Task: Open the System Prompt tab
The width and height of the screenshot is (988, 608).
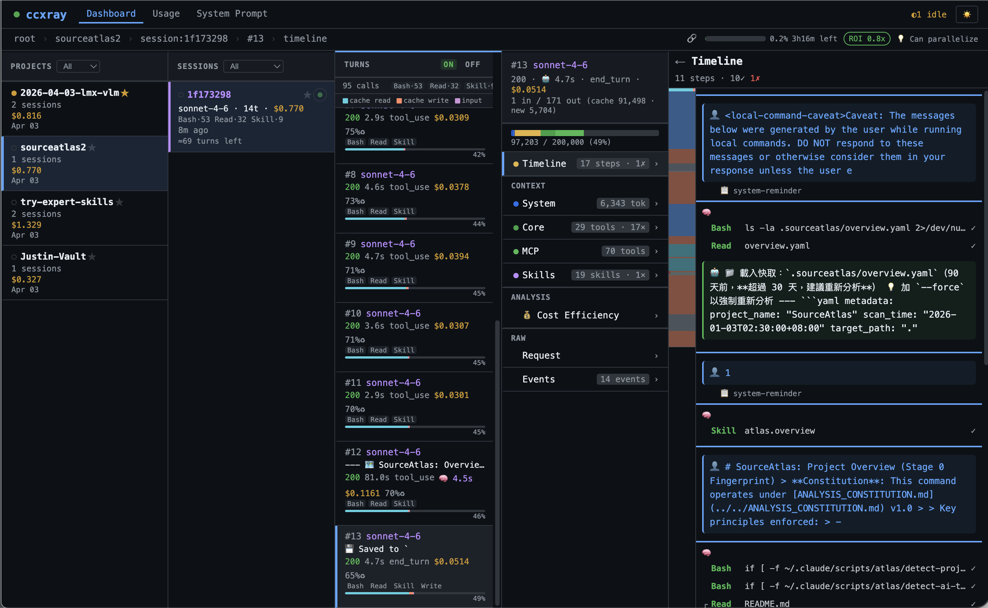Action: point(232,14)
